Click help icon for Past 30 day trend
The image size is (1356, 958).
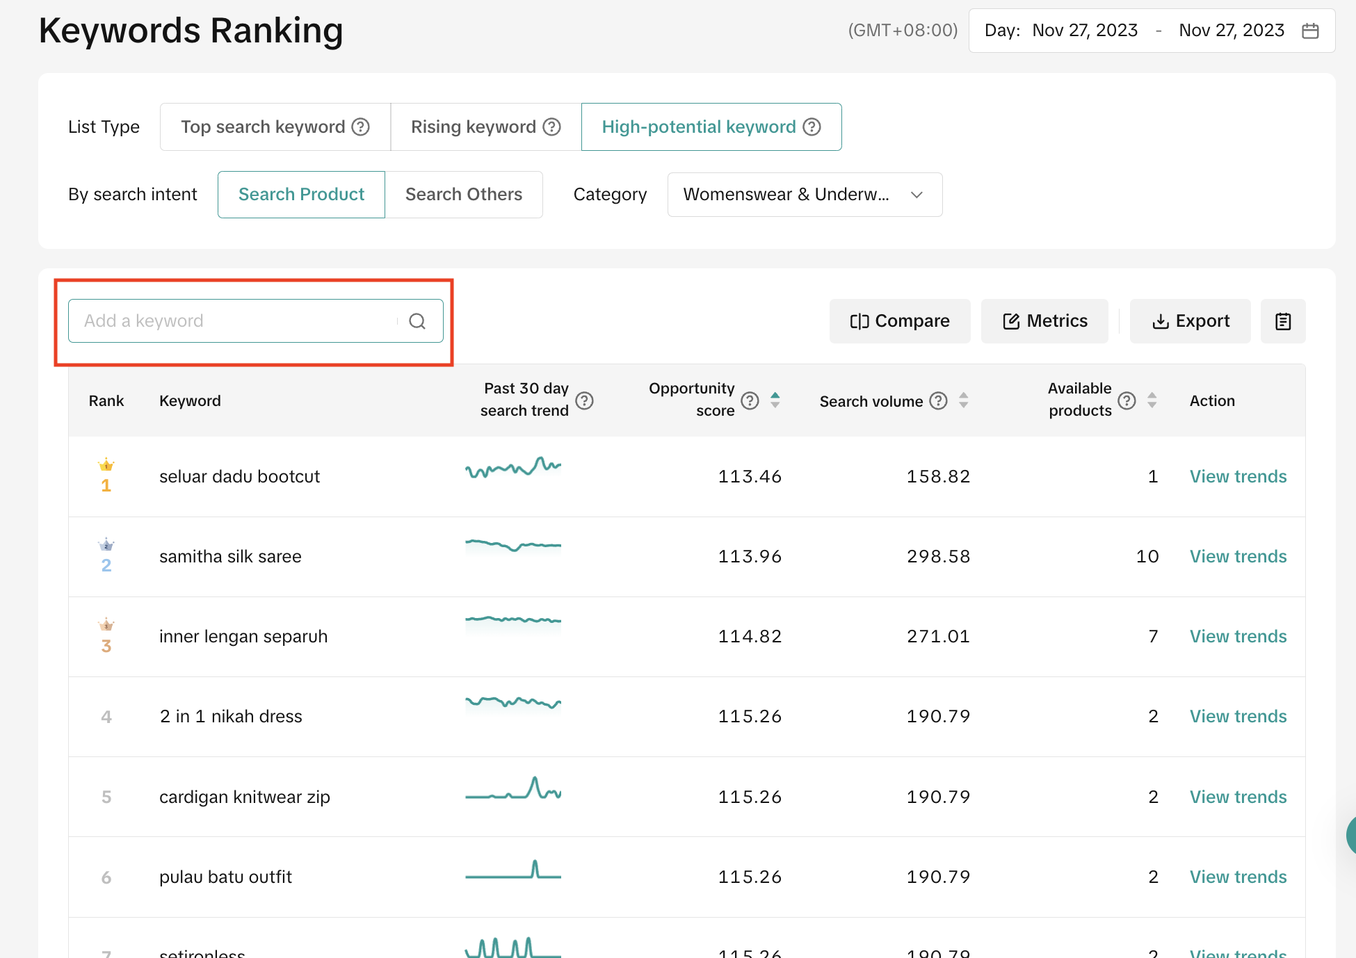(585, 400)
